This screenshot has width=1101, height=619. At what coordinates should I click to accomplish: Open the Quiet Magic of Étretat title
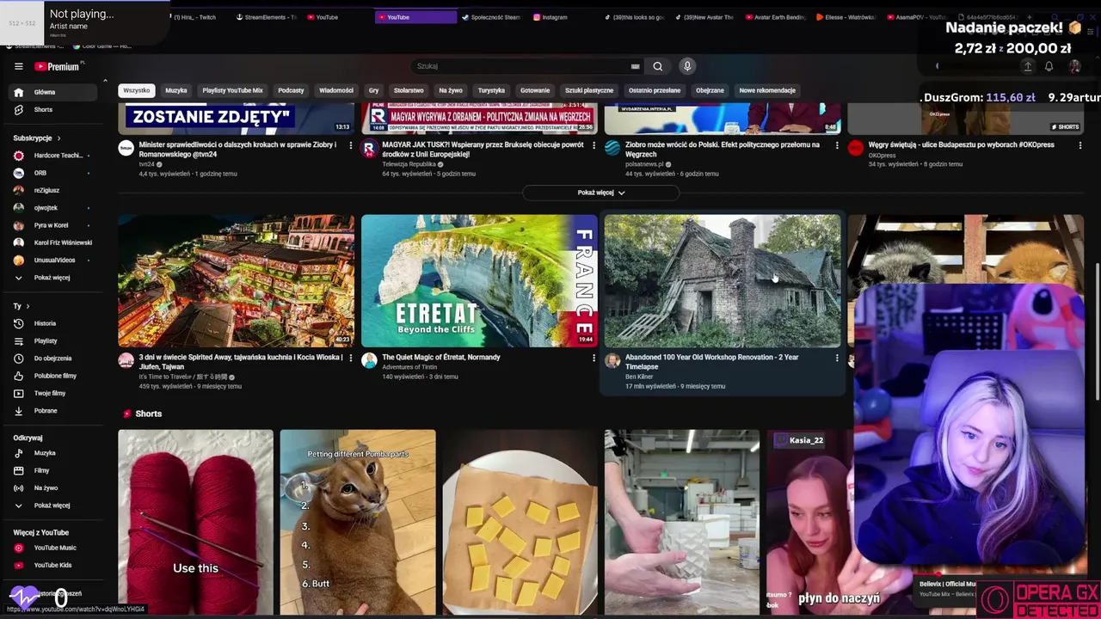(x=441, y=357)
